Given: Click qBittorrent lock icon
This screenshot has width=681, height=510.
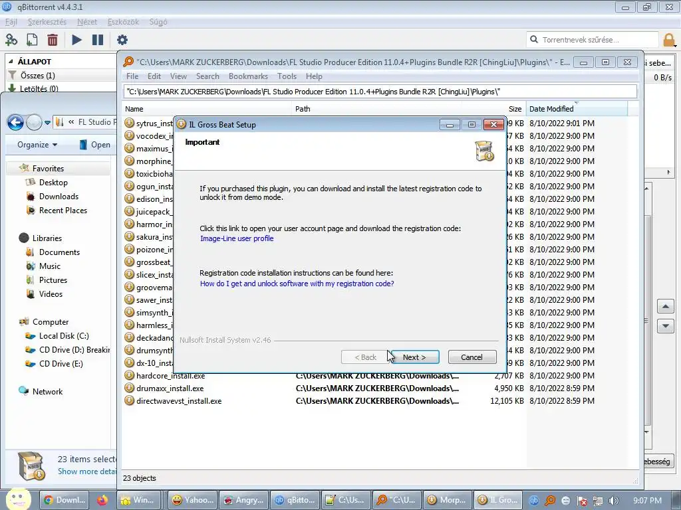Looking at the screenshot, I should (669, 40).
